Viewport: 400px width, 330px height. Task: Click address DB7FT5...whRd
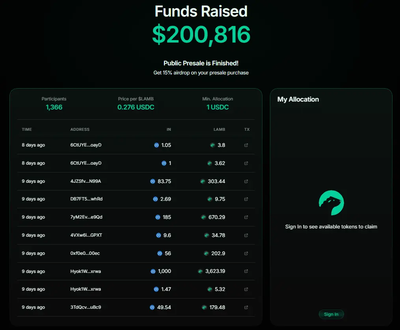pos(86,199)
